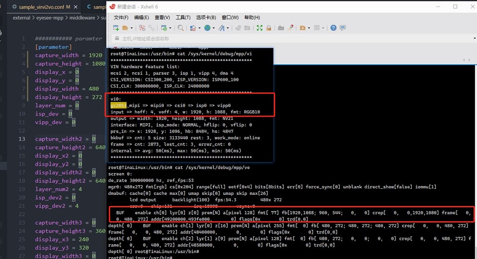Close the sample_virvi2vo.conf tab
477x259 pixels.
coord(76,7)
